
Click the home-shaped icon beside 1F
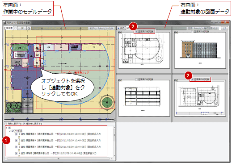coord(29,28)
